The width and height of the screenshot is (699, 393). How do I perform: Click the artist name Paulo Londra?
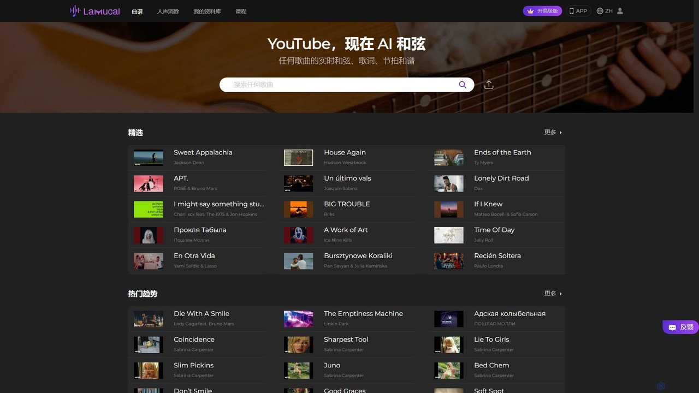point(489,266)
